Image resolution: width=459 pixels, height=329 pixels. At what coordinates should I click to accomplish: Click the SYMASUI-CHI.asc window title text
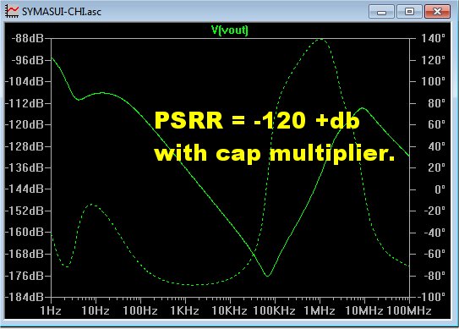62,12
